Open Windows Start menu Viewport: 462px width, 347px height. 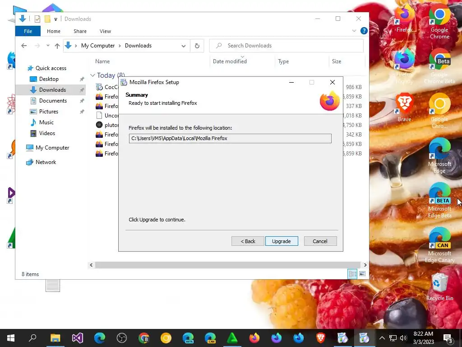[11, 338]
